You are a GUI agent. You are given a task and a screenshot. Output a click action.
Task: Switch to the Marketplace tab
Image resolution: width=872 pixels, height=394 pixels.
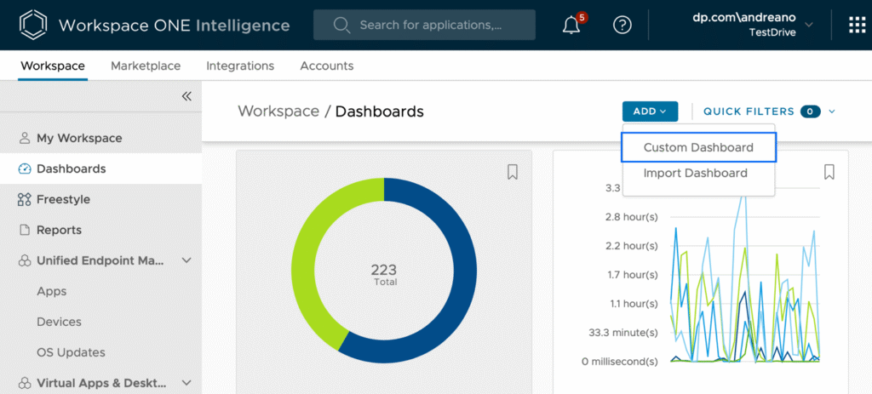coord(146,66)
